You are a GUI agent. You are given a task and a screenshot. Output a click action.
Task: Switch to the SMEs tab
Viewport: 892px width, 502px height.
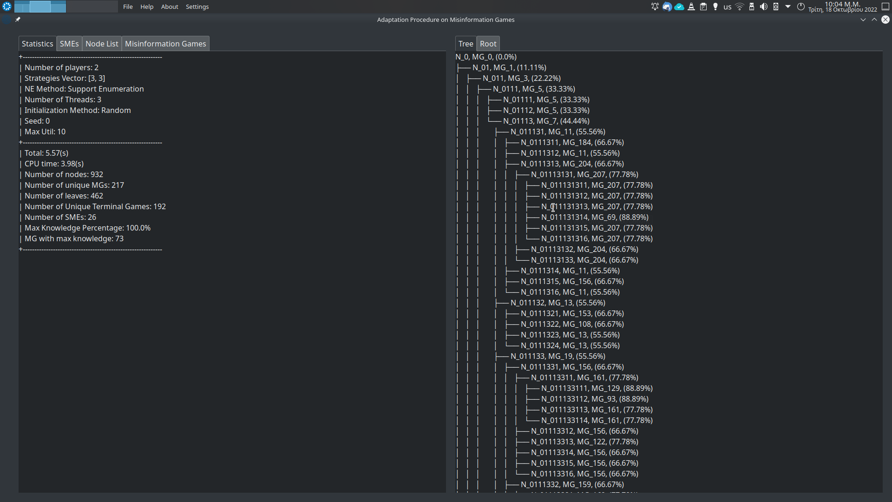point(69,44)
